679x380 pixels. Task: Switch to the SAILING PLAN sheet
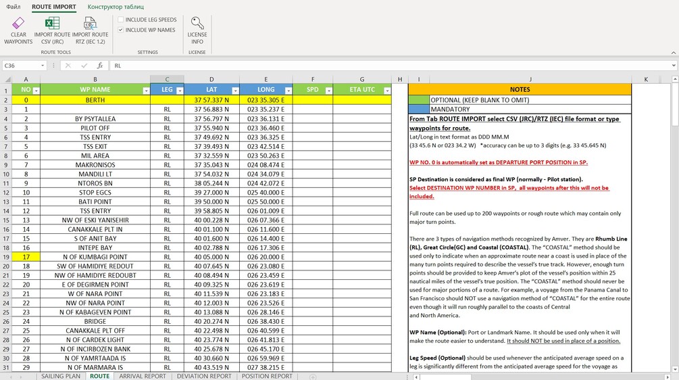click(61, 376)
